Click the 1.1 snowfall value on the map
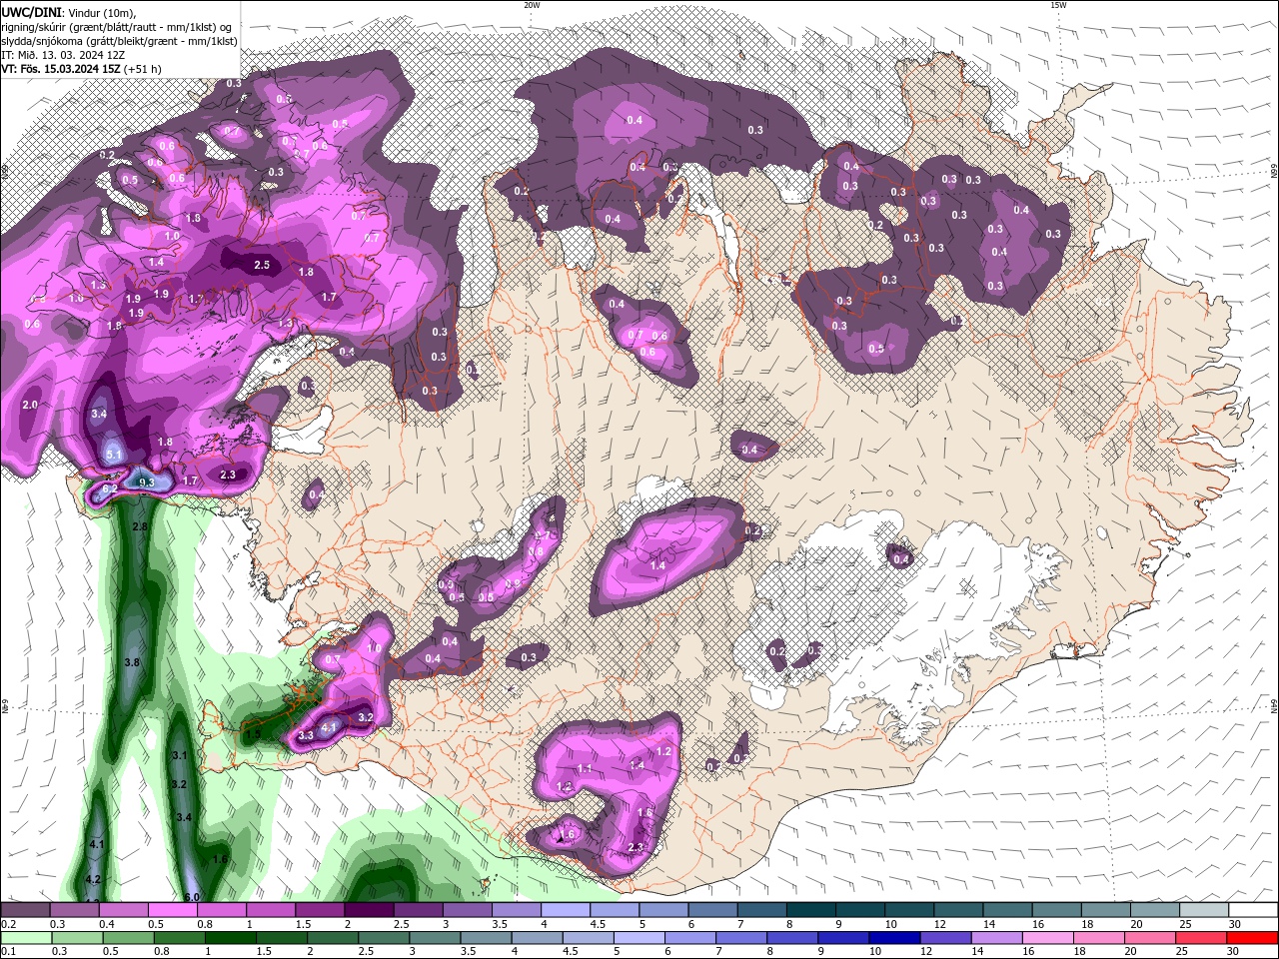Image resolution: width=1279 pixels, height=959 pixels. point(586,768)
